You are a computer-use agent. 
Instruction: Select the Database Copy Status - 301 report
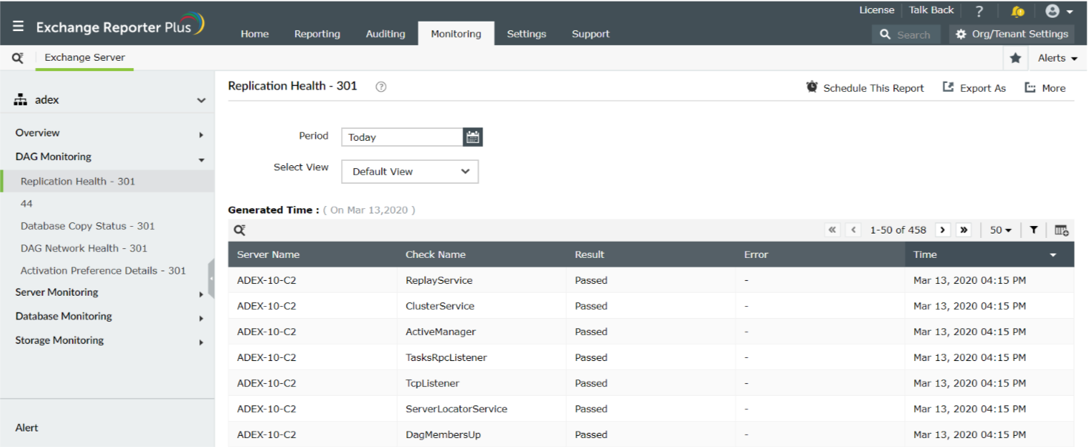tap(88, 225)
